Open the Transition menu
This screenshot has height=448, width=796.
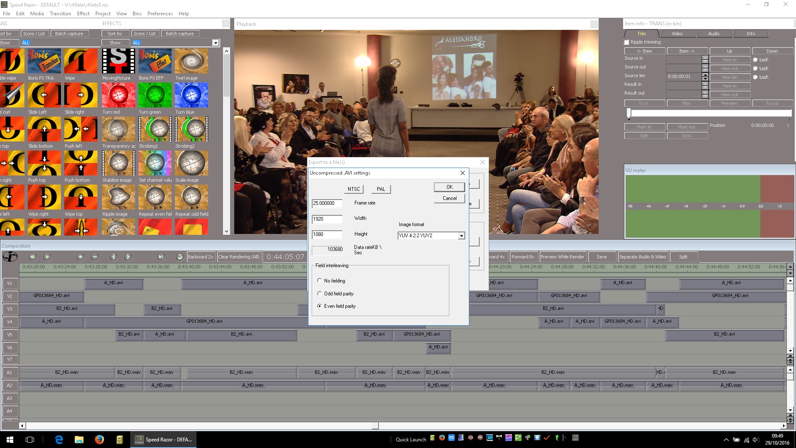60,14
